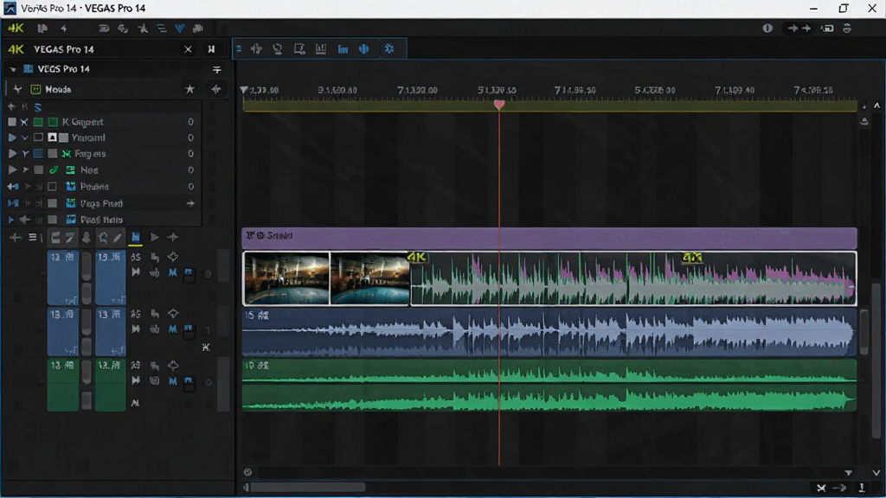
Task: Click the blue bars icon in timeline toolbar
Action: [x=343, y=49]
